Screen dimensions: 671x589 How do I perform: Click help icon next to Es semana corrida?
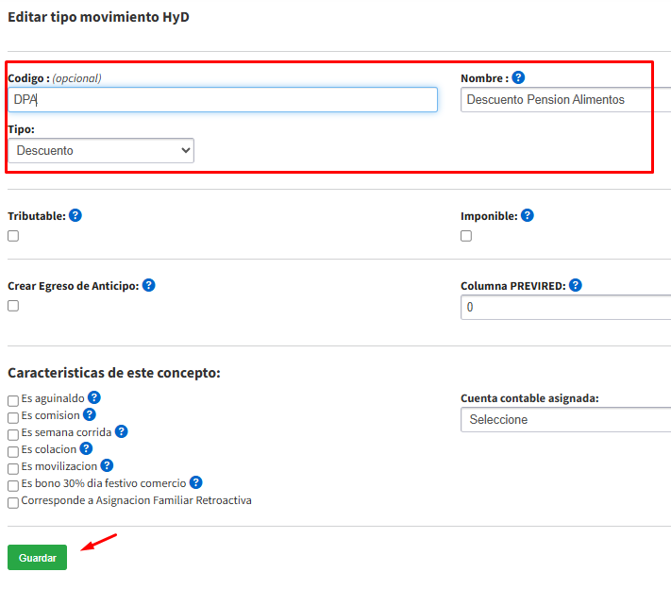[121, 431]
